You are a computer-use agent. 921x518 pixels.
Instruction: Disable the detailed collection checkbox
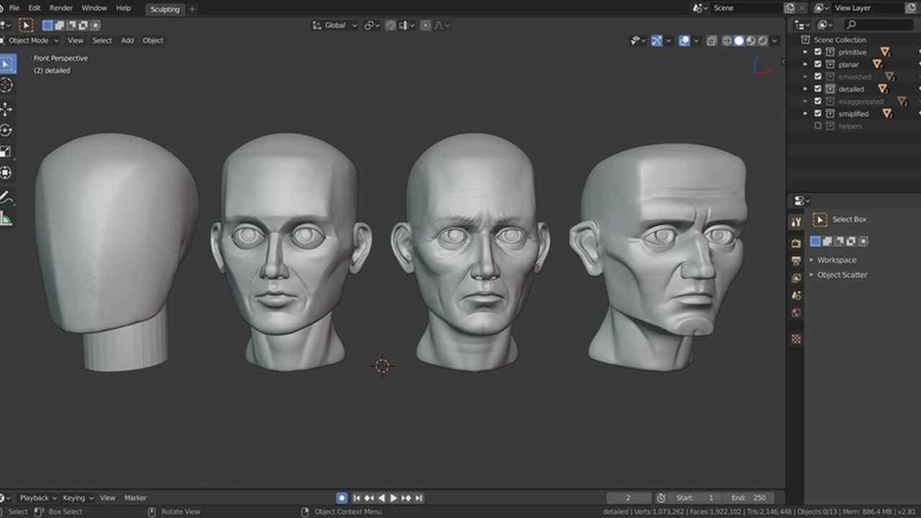(819, 88)
